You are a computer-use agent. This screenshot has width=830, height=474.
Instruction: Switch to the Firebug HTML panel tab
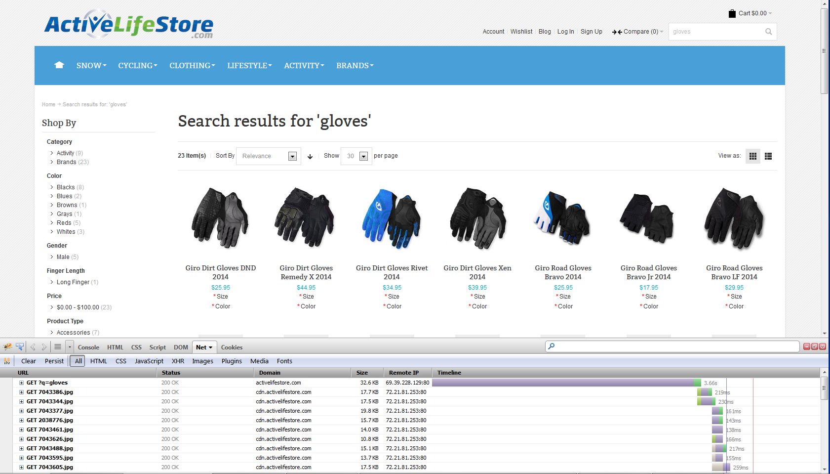(115, 347)
